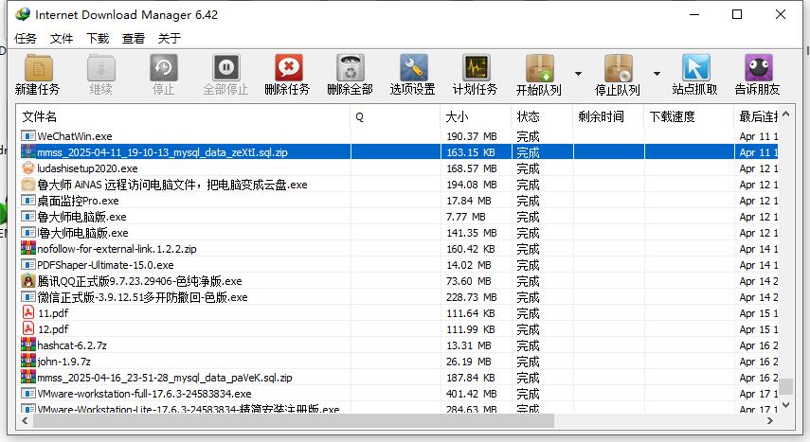810x442 pixels.
Task: Select mmss_2025-04-16_23-51-28 sql.zip row
Action: click(399, 378)
